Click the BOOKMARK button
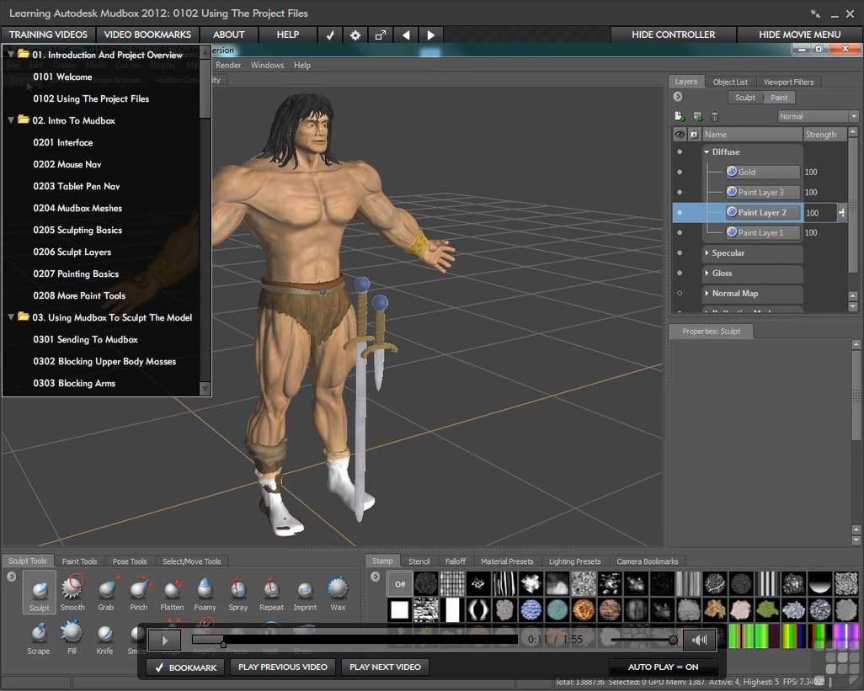Viewport: 864px width, 691px height. 185,667
